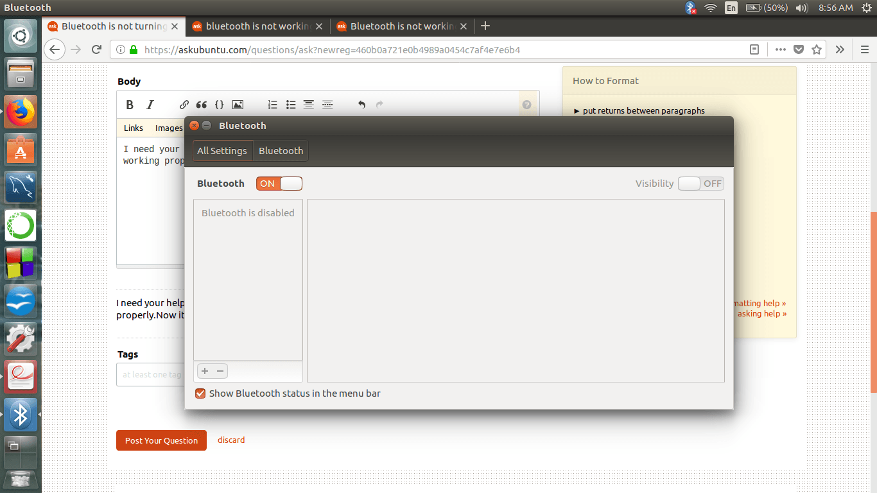Uncheck Show Bluetooth status in menu bar
The image size is (877, 493).
pyautogui.click(x=200, y=394)
